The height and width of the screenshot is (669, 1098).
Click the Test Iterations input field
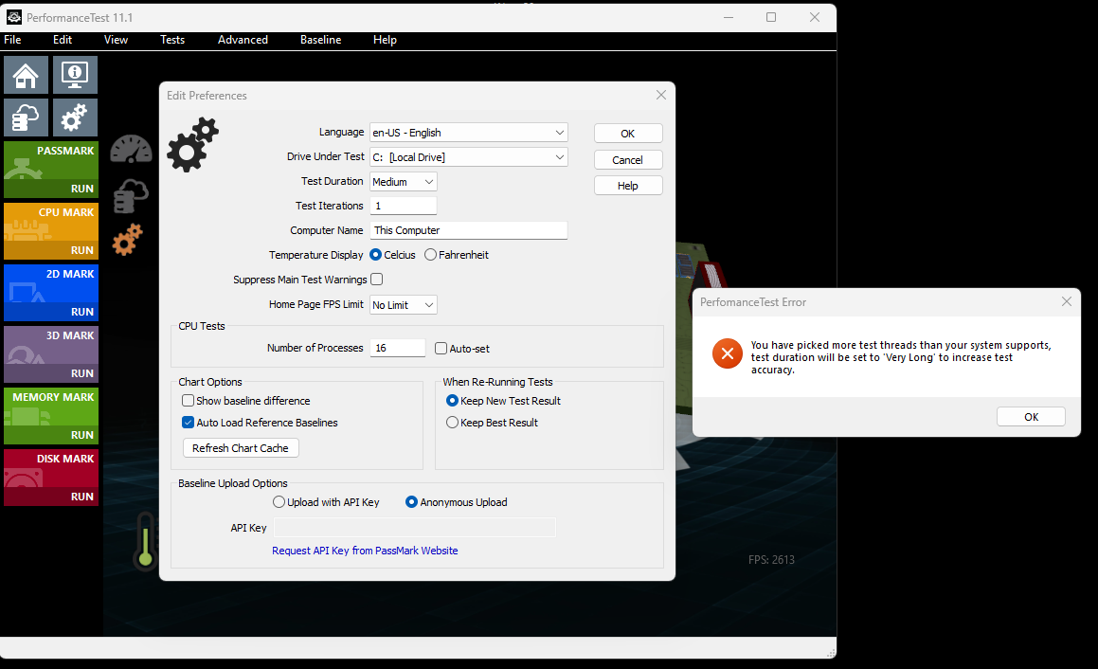[x=404, y=206]
